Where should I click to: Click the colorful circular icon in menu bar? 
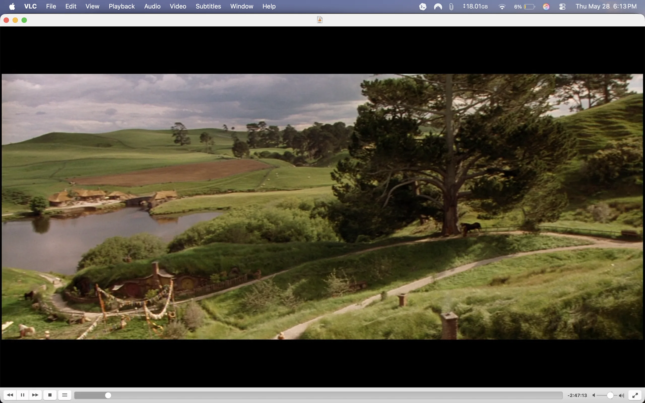click(546, 7)
